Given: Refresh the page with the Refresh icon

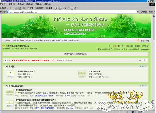Looking at the screenshot, I should 20,8.
